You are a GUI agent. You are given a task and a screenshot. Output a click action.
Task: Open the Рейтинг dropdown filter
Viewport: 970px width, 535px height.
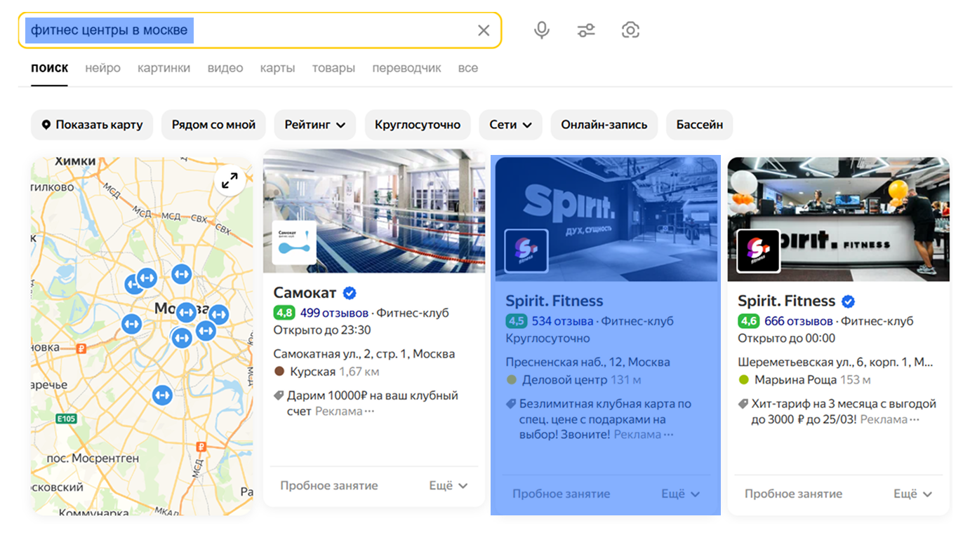tap(314, 125)
